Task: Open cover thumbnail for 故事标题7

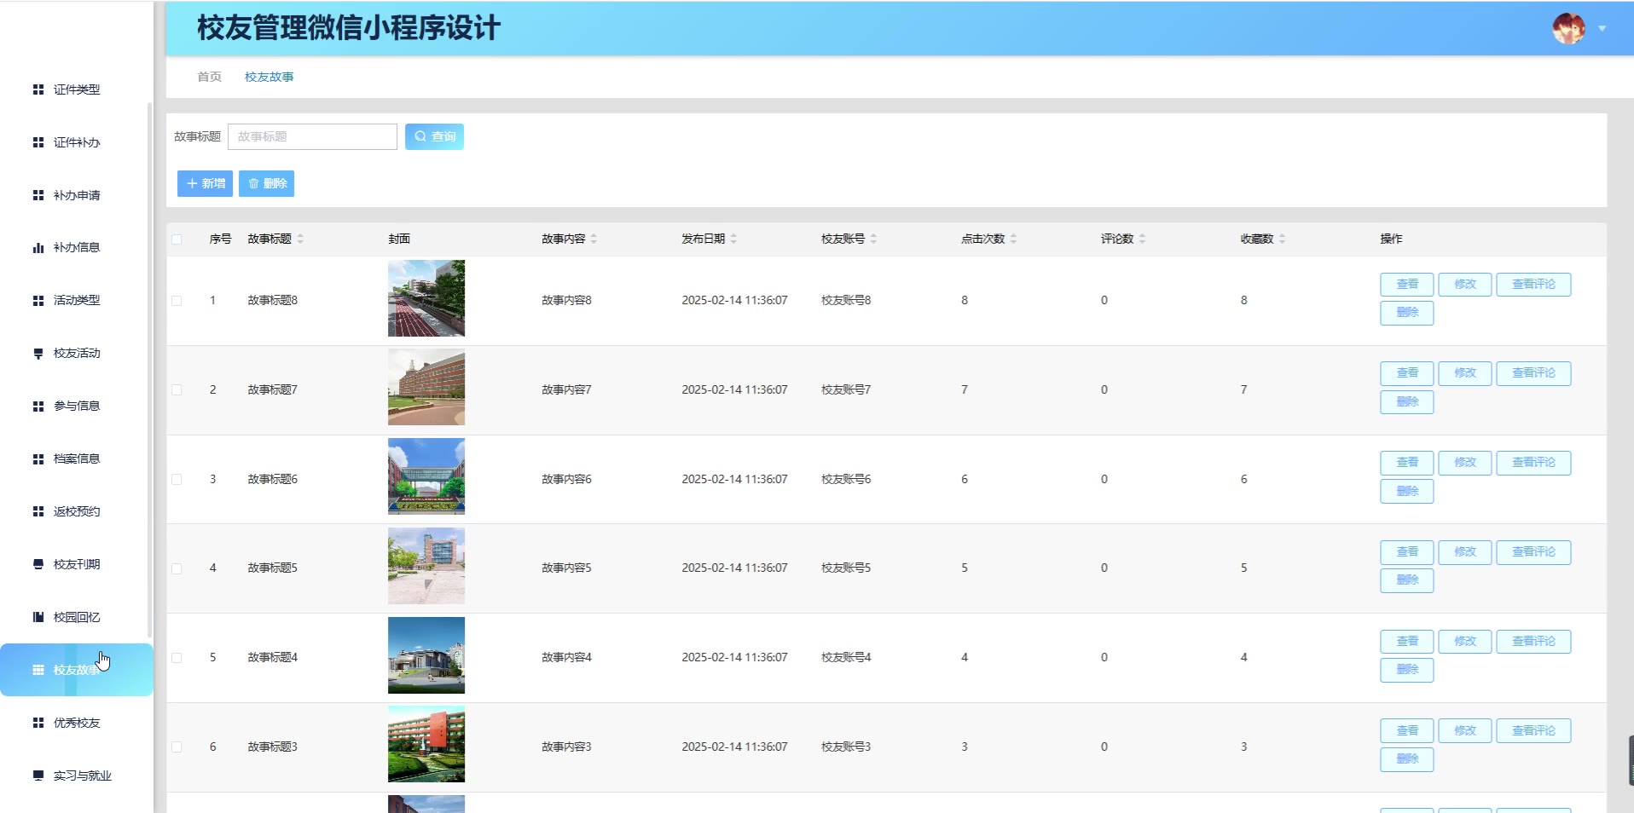Action: 426,388
